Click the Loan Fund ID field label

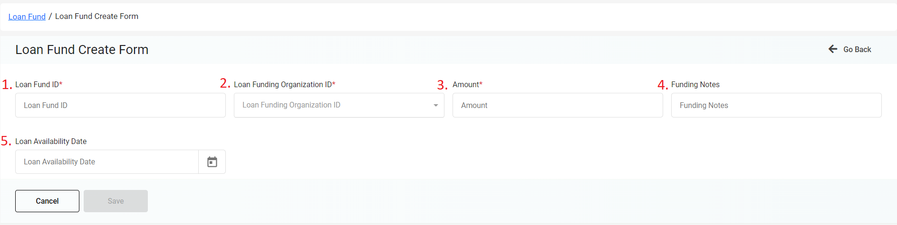(39, 84)
